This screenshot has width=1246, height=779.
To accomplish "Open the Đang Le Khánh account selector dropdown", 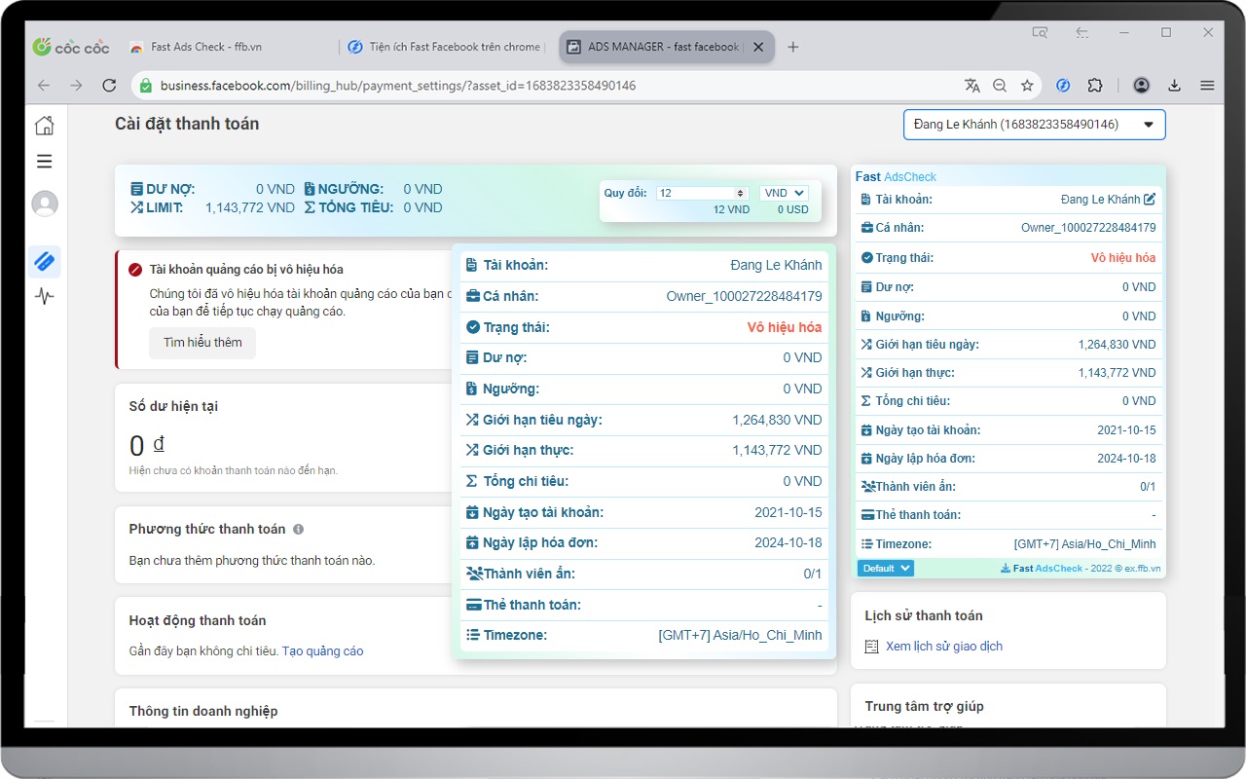I will tap(1034, 125).
